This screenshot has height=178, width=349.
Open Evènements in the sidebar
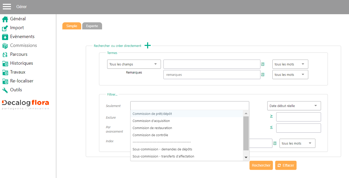(x=22, y=37)
